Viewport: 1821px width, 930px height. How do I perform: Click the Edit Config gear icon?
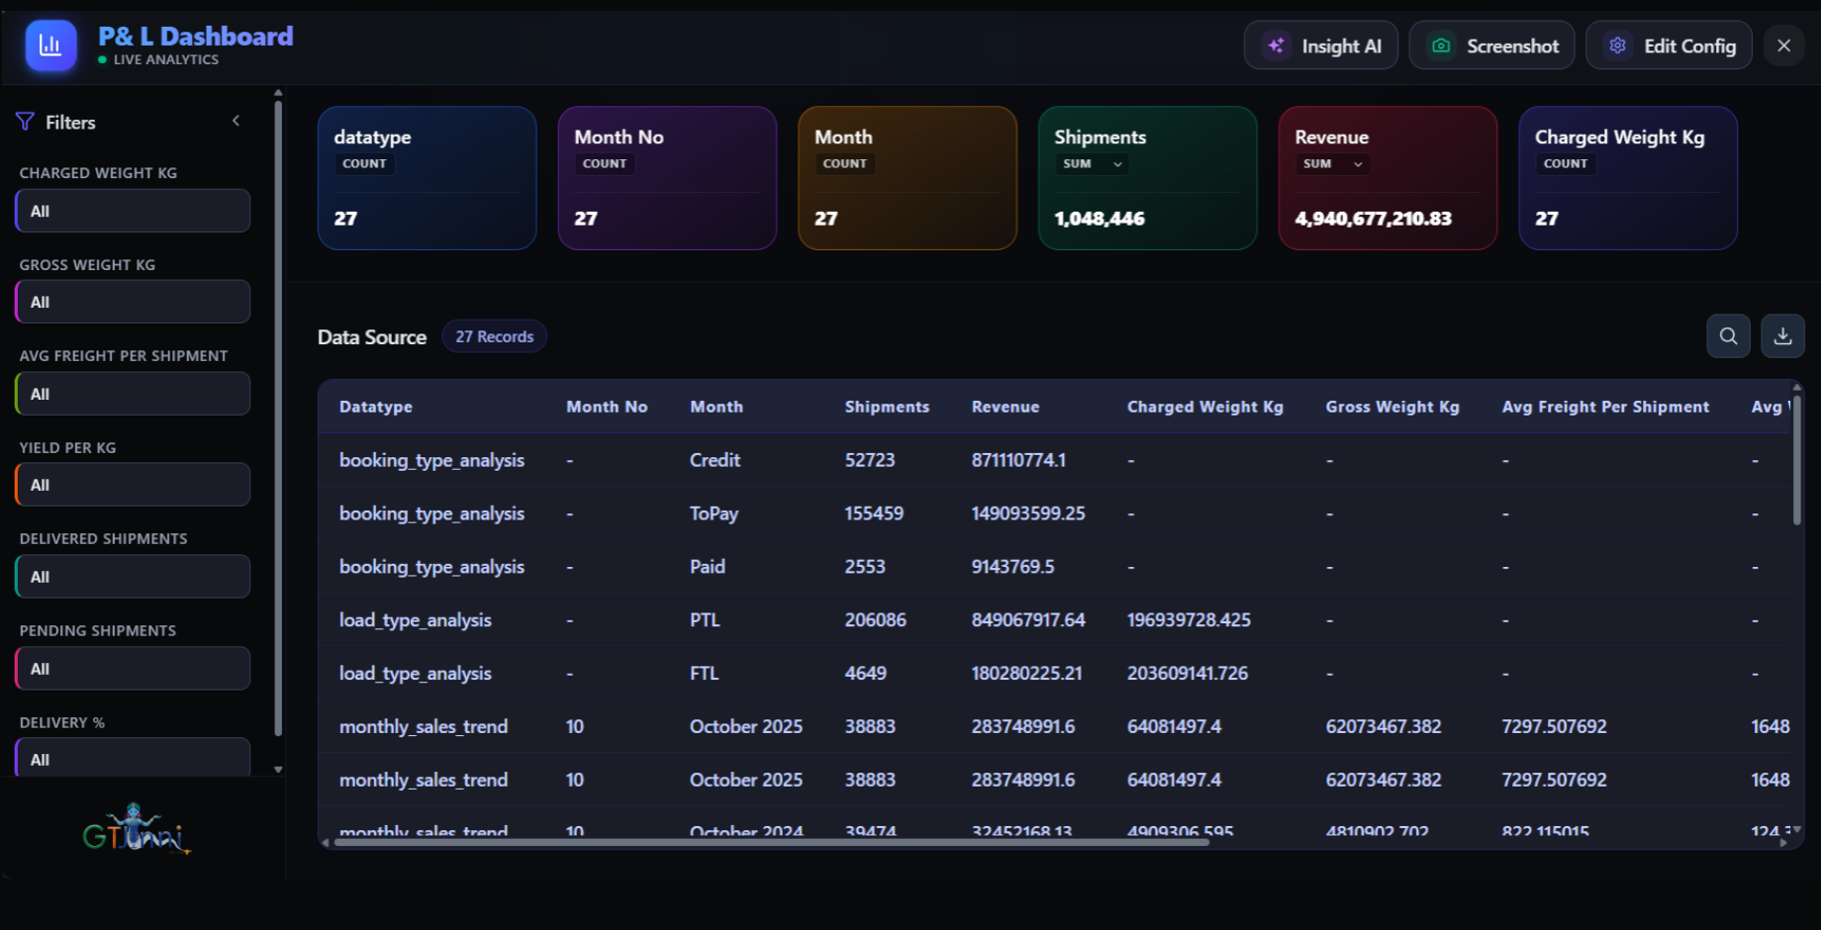[x=1617, y=46]
